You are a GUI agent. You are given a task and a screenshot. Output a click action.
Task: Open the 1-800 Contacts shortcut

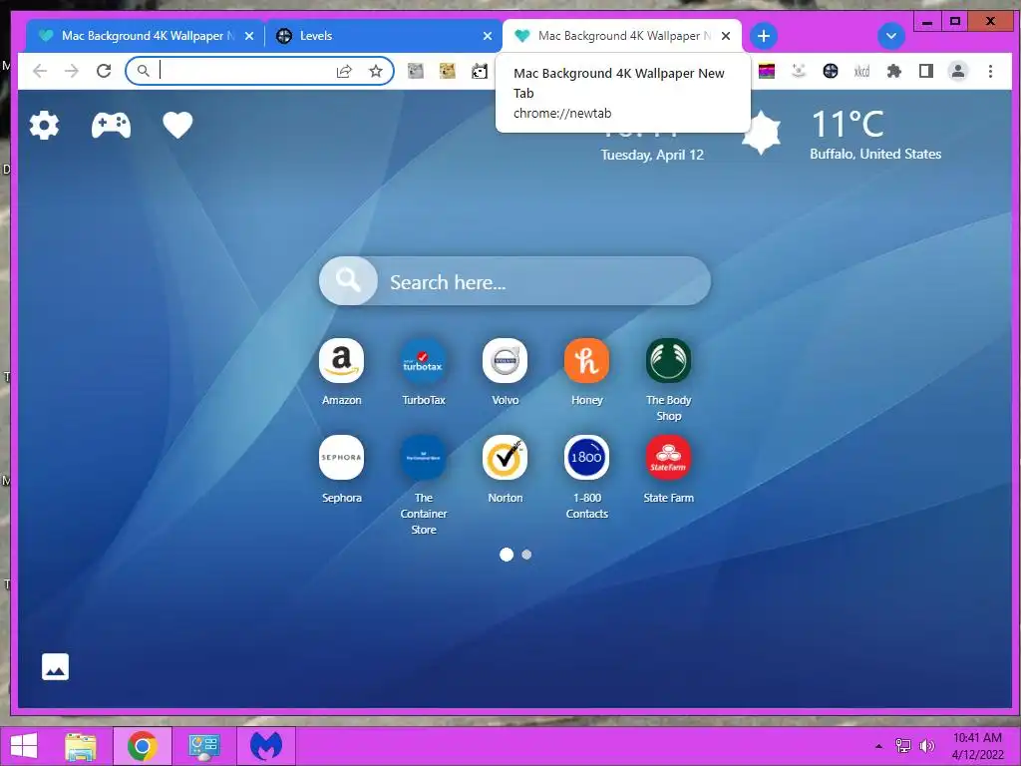586,457
